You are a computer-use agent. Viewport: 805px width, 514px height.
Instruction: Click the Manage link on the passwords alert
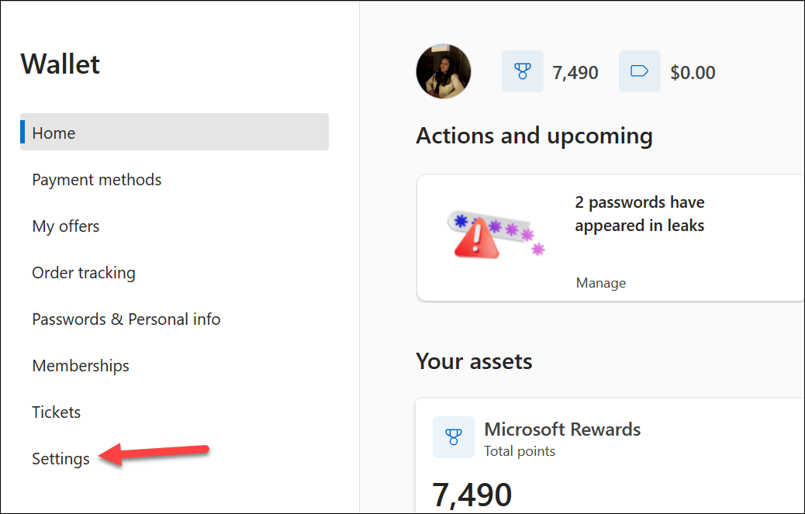click(600, 282)
